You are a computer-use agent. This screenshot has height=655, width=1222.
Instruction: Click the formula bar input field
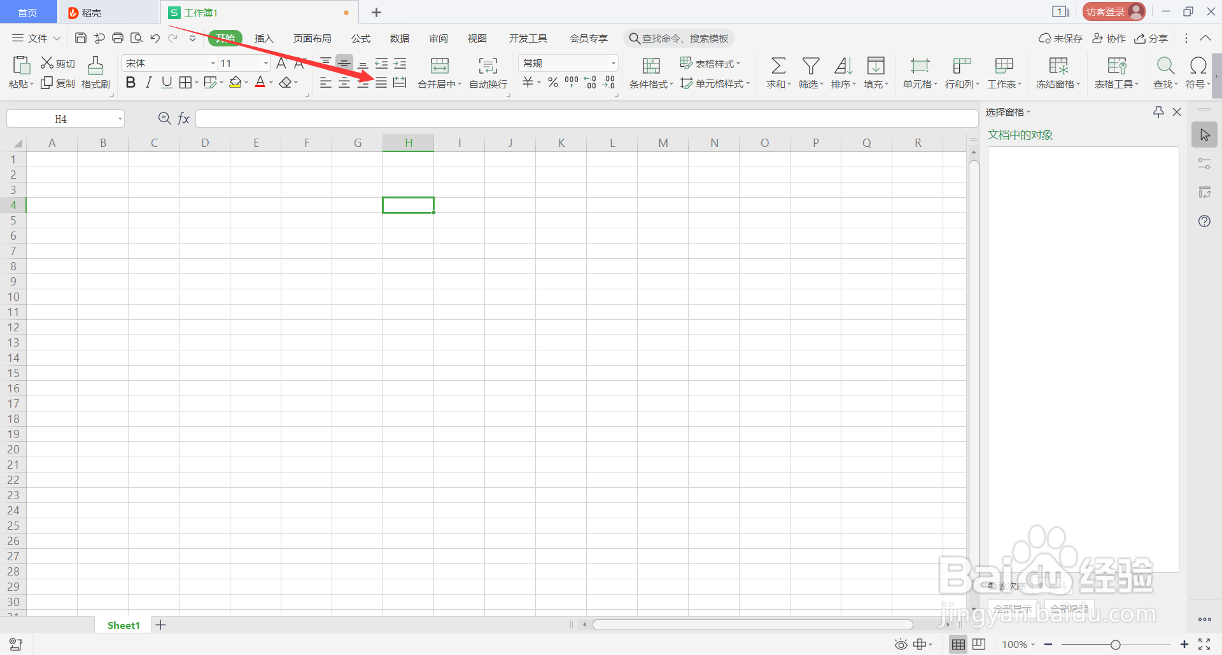coord(587,118)
